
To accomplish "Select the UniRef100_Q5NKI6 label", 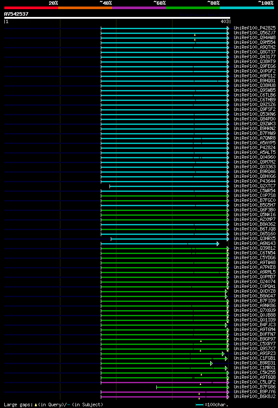I will click(x=255, y=215).
